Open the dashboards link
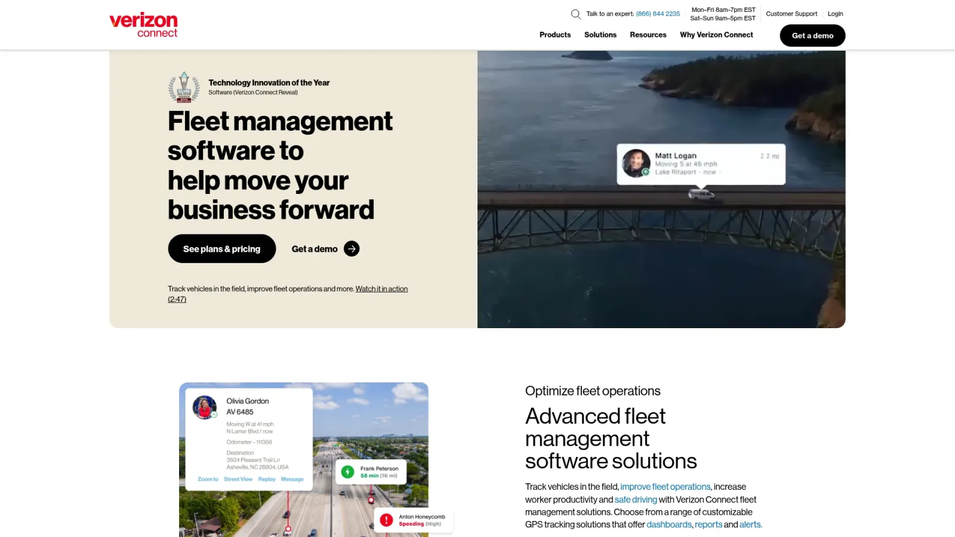The height and width of the screenshot is (537, 955). point(669,524)
